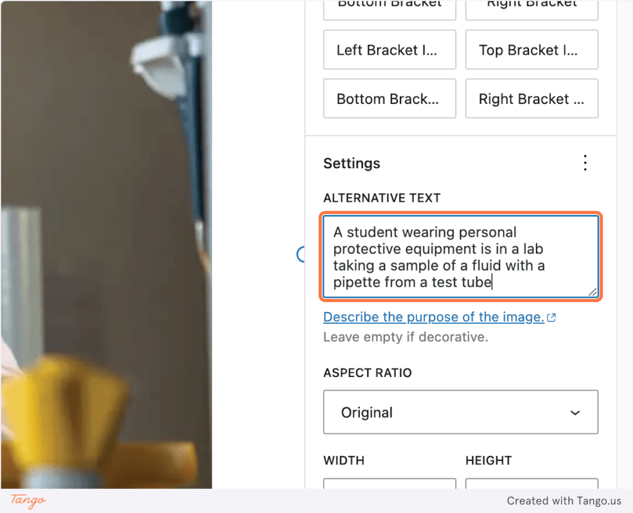Click the ASPECT RATIO field label

367,373
